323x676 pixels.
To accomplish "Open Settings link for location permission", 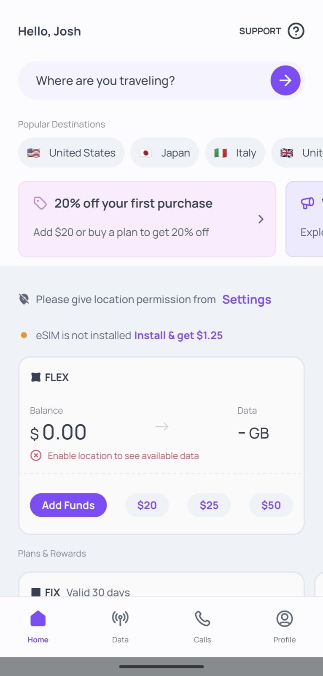I will click(x=247, y=300).
